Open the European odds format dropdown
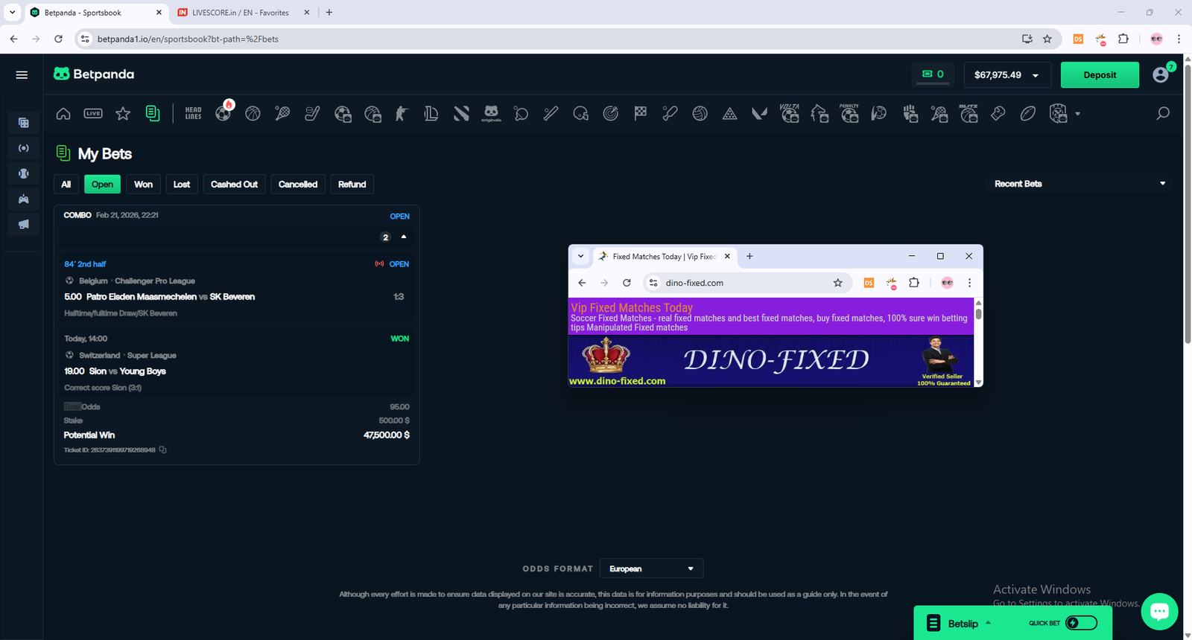Image resolution: width=1192 pixels, height=640 pixels. [650, 569]
